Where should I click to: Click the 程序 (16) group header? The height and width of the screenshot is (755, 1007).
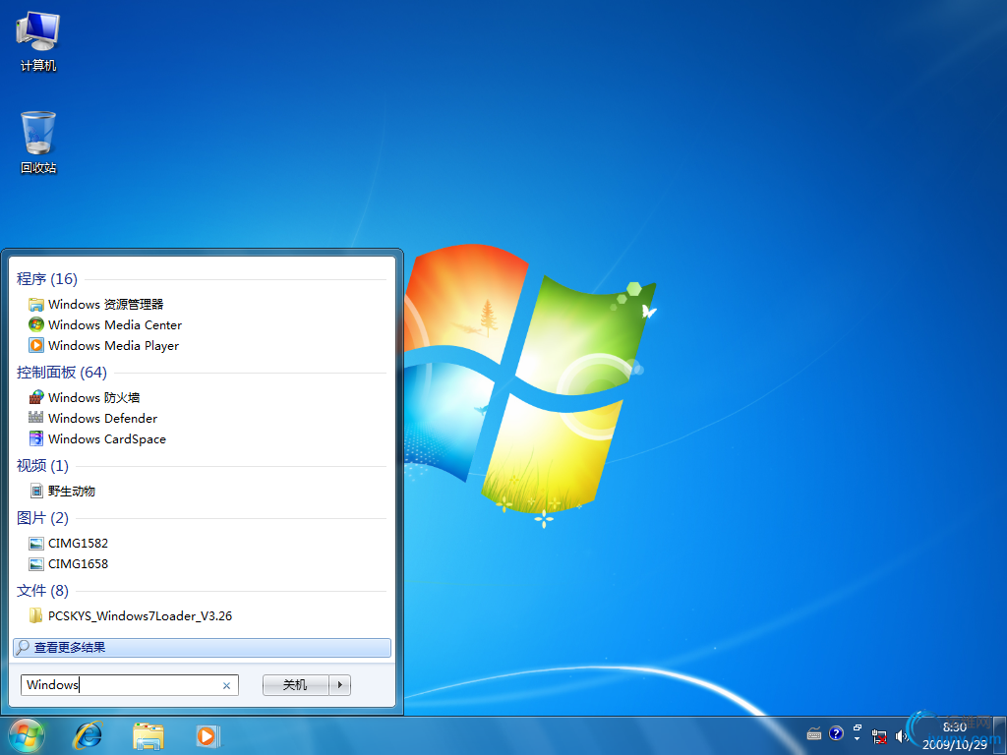click(47, 279)
